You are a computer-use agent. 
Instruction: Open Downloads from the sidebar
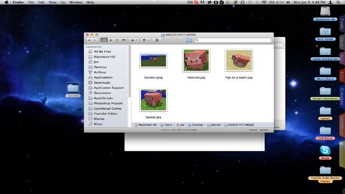click(x=102, y=82)
